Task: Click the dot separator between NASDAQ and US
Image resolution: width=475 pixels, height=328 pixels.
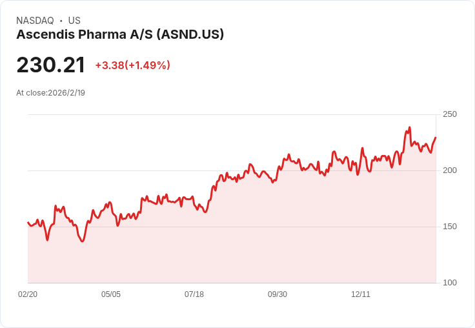Action: coord(61,21)
